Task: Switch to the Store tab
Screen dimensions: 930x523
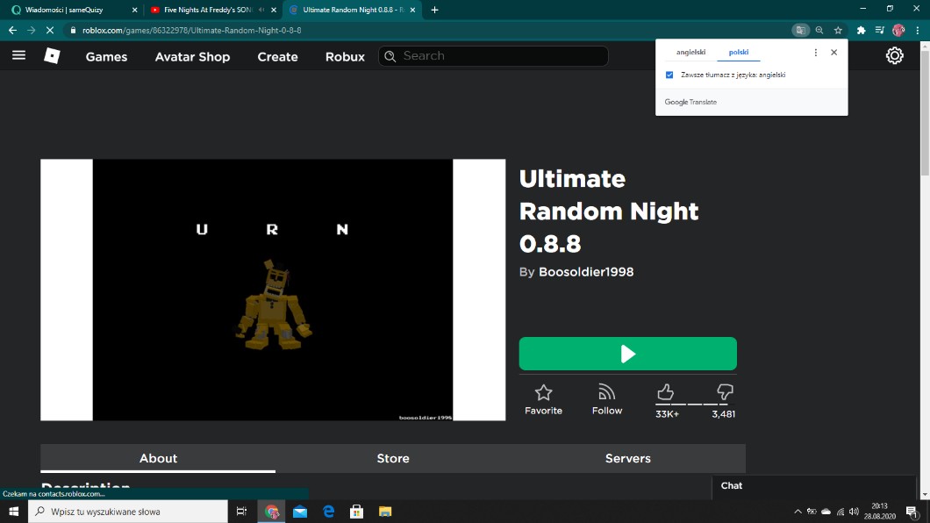Action: pyautogui.click(x=393, y=458)
